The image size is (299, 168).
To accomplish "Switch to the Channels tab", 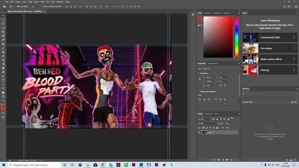I will pyautogui.click(x=208, y=114).
